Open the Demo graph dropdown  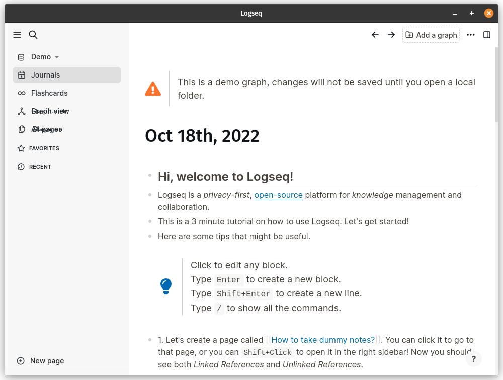coord(43,57)
